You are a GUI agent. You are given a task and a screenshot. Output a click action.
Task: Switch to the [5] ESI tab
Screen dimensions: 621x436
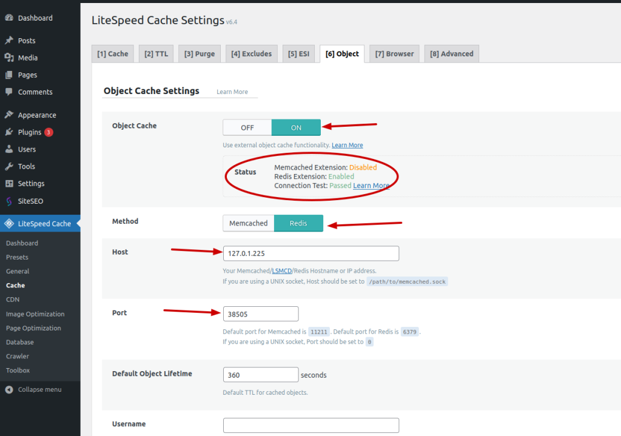[x=298, y=54]
